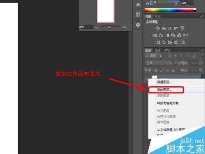This screenshot has height=154, width=205.
Task: Add a Vibrance adjustment (triangle icon)
Action: tap(182, 28)
